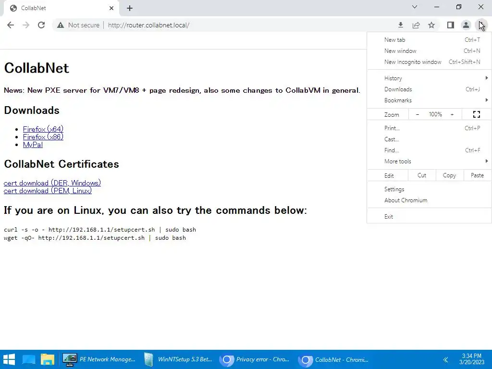Expand the system tray chevron
This screenshot has width=492, height=369.
tap(445, 359)
